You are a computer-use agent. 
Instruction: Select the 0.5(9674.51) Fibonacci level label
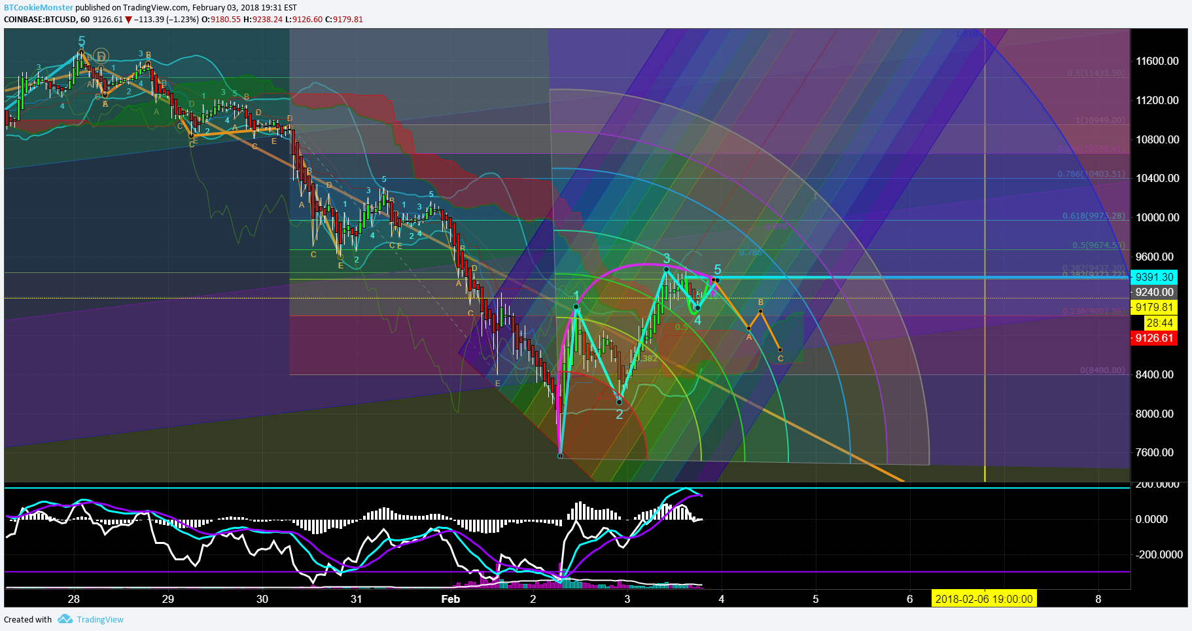tap(1098, 245)
